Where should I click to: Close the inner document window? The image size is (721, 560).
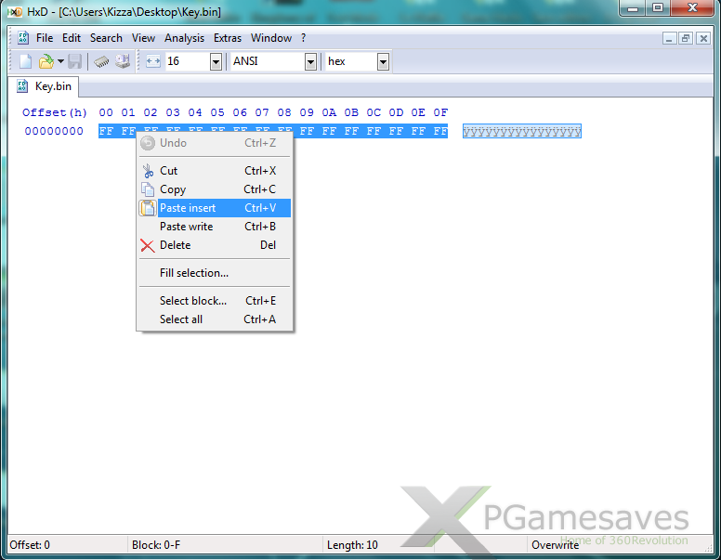pos(703,38)
